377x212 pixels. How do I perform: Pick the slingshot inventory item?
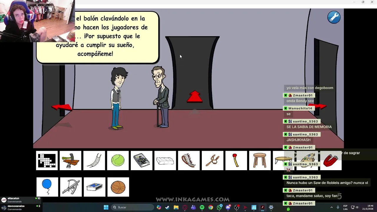(x=213, y=160)
